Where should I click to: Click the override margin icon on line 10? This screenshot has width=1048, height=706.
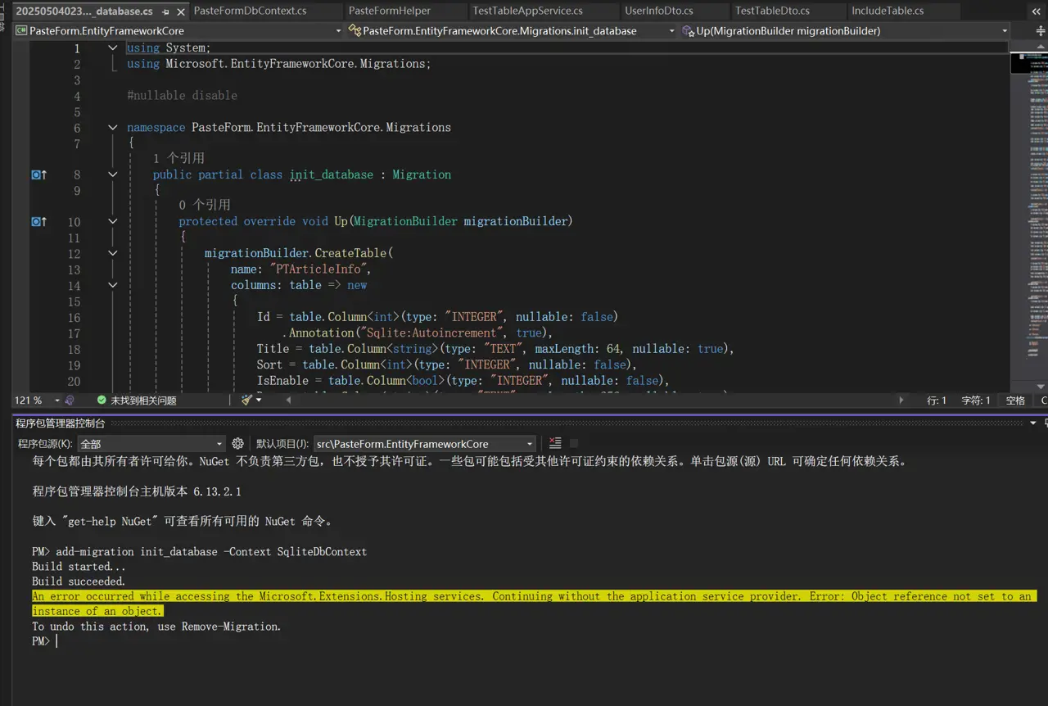pyautogui.click(x=38, y=222)
